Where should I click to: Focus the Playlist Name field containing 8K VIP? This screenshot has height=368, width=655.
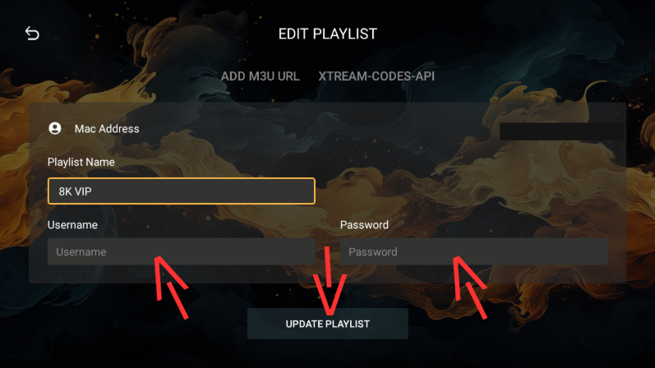tap(182, 191)
